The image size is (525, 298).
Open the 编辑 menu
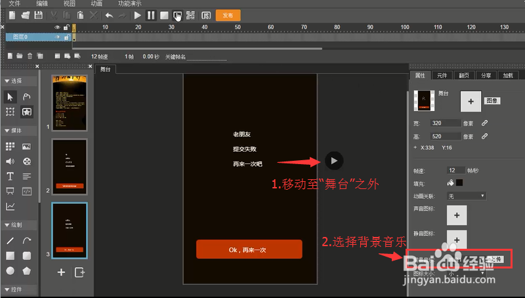click(42, 3)
